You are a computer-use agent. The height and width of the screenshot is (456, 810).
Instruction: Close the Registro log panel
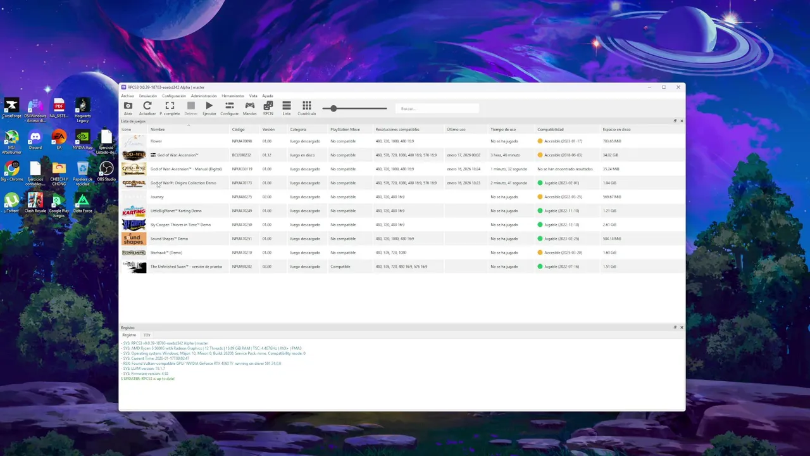[682, 327]
